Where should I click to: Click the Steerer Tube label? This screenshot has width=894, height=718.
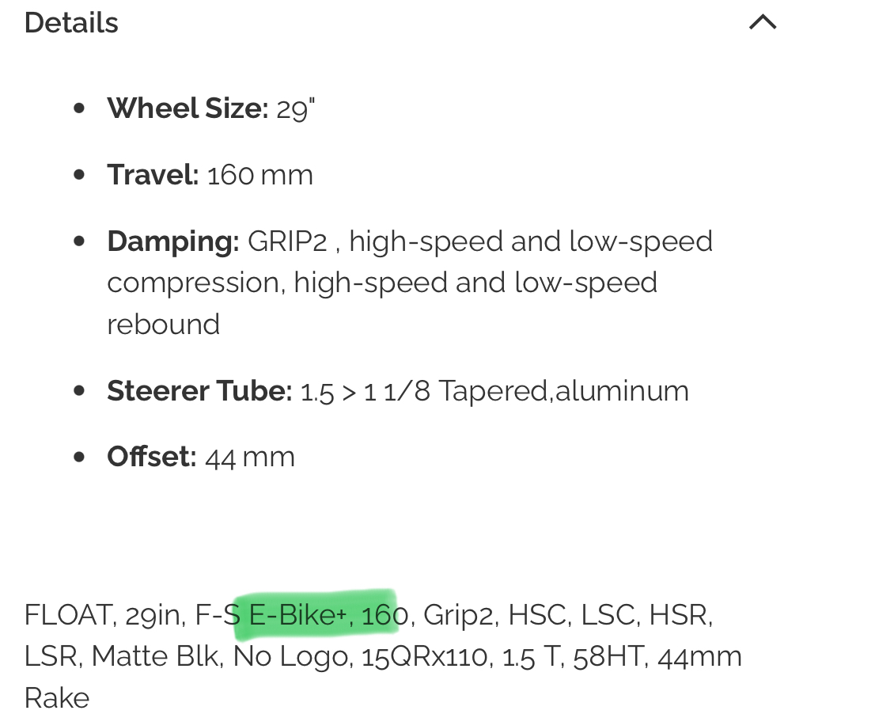[x=199, y=390]
